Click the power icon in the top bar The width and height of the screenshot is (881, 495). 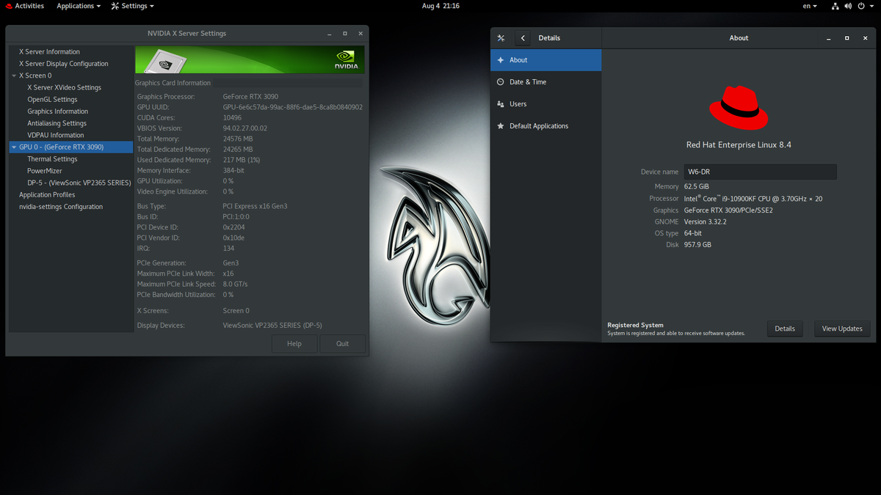click(862, 6)
